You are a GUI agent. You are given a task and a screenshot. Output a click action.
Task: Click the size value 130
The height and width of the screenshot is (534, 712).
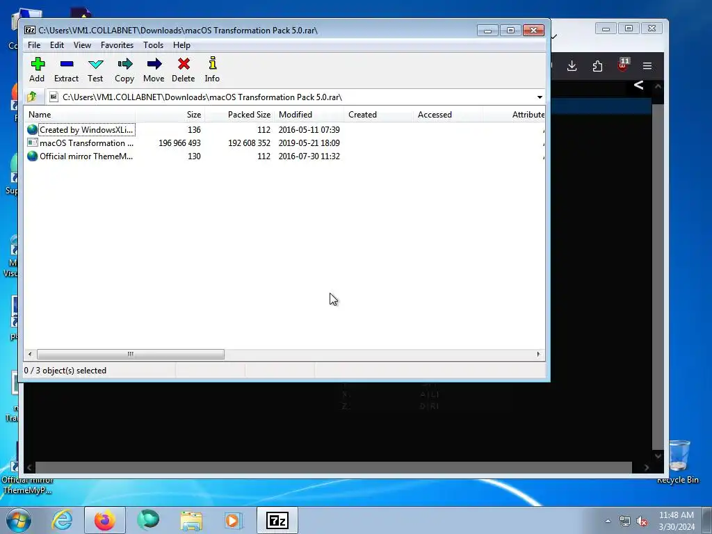pyautogui.click(x=195, y=156)
